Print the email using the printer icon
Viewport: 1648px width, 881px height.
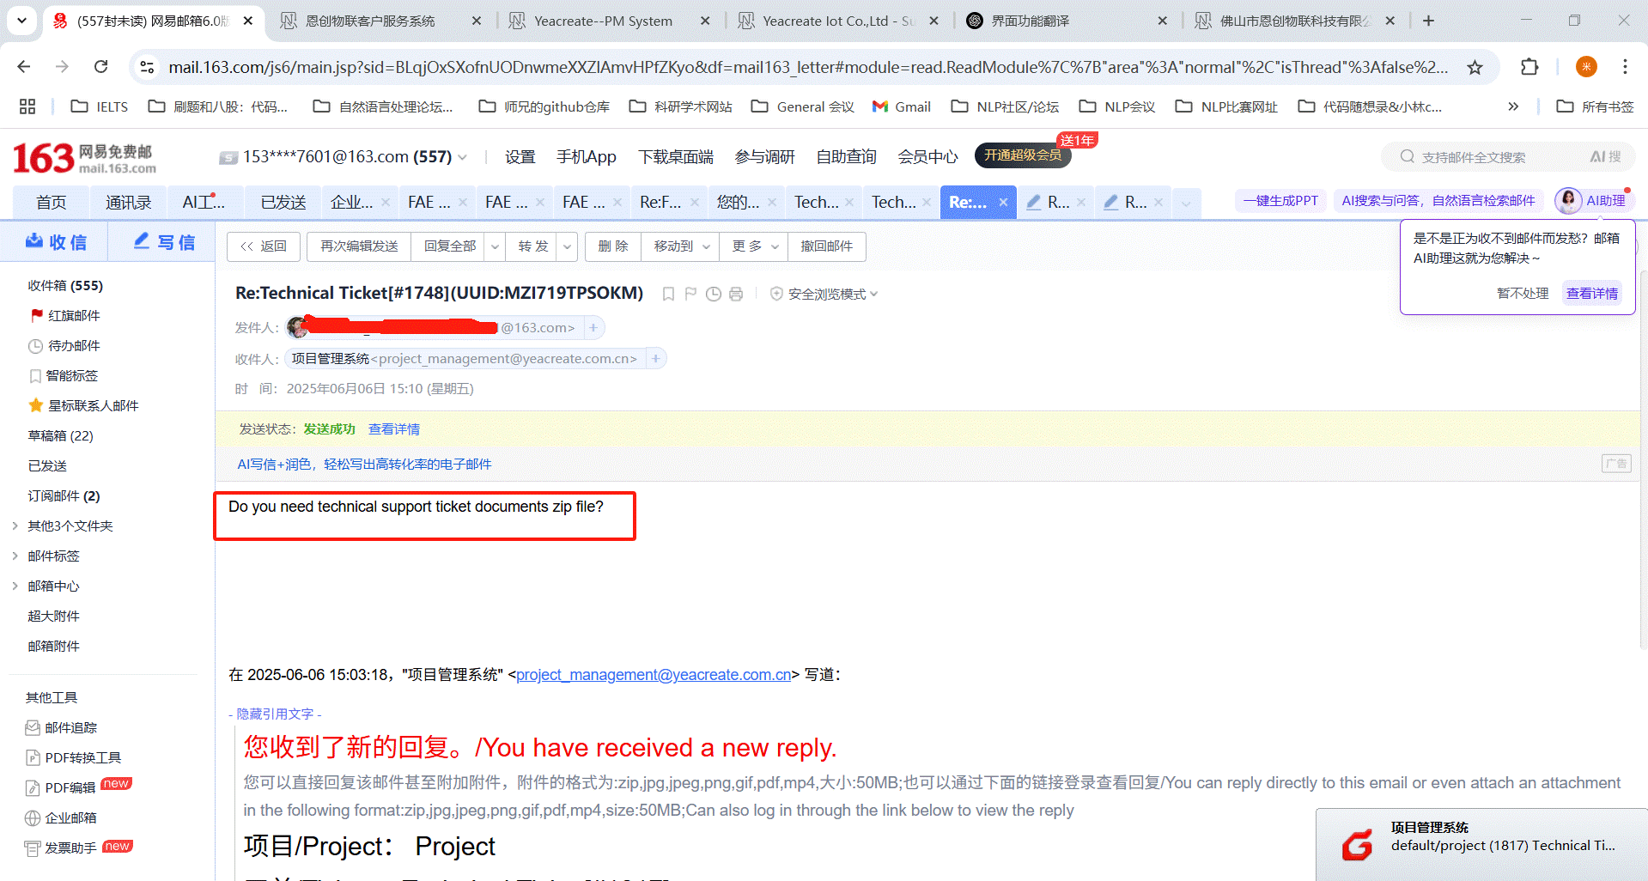coord(736,295)
